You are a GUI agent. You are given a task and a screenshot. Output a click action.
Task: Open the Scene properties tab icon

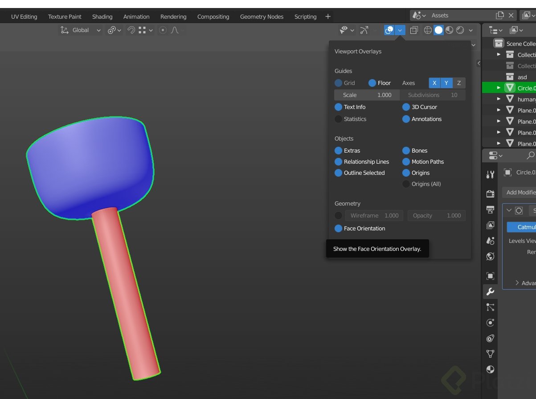tap(491, 241)
